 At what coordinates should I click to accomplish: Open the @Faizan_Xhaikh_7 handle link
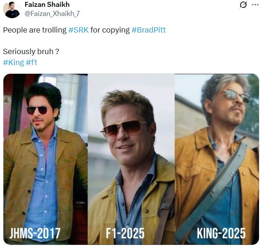pyautogui.click(x=52, y=14)
